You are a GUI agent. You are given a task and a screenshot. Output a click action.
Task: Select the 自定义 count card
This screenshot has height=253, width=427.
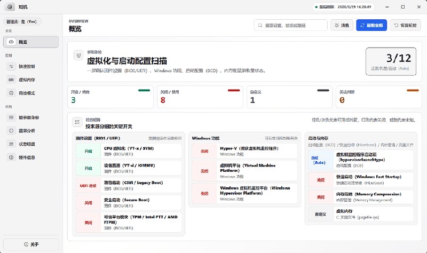point(289,97)
